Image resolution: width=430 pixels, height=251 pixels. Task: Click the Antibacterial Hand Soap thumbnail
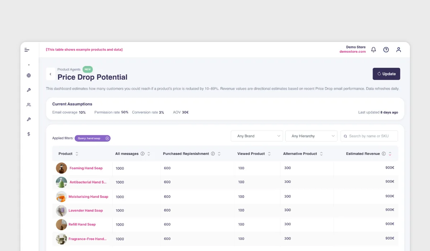coord(62,182)
